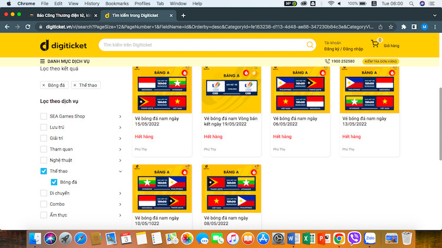Open the DANH MỤC DỊCH VỤ hamburger menu
Viewport: 442px width, 248px height.
tap(42, 61)
